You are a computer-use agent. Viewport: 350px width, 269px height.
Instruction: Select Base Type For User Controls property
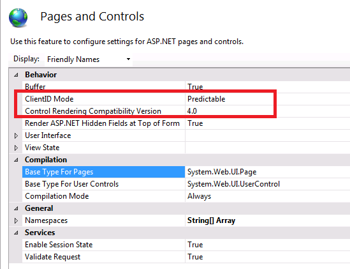[x=103, y=184]
